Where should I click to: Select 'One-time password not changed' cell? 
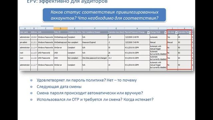(95, 58)
